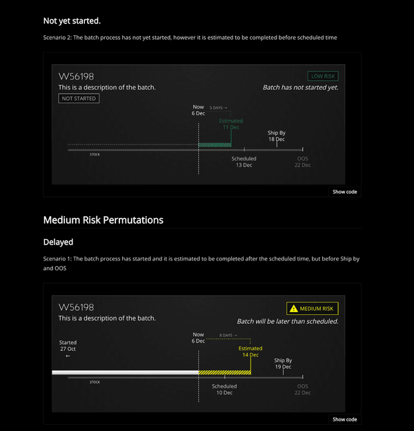This screenshot has height=431, width=414.
Task: Click the left arrow under Started 27 Oct
Action: [68, 356]
